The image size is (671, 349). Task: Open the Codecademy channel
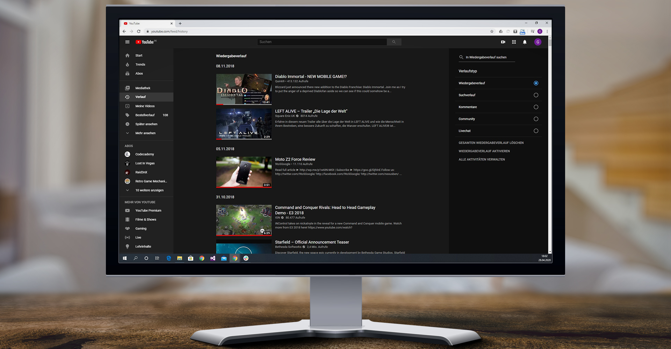click(146, 154)
